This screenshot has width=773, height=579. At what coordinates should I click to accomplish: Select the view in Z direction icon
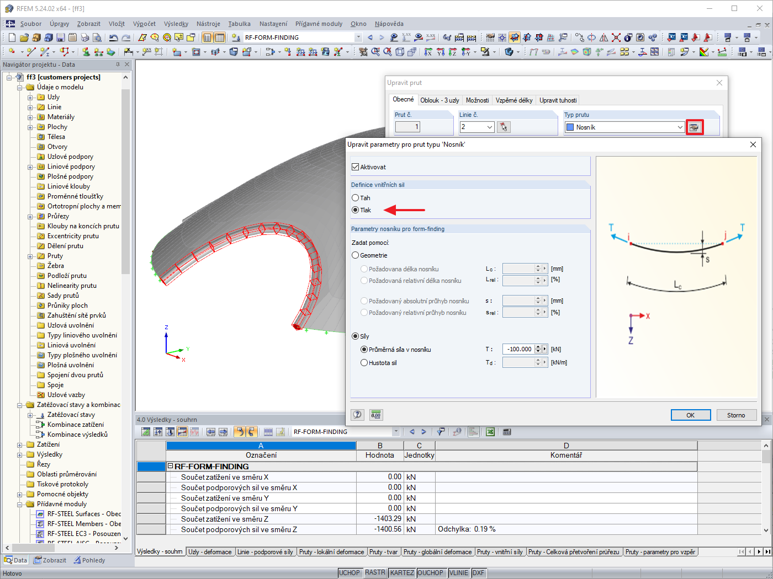coord(453,52)
